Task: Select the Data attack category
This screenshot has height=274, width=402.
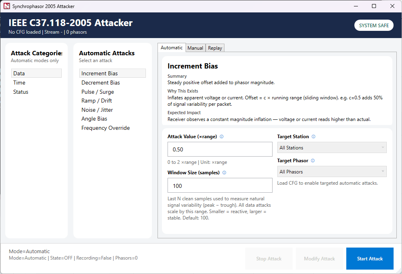Action: 36,73
